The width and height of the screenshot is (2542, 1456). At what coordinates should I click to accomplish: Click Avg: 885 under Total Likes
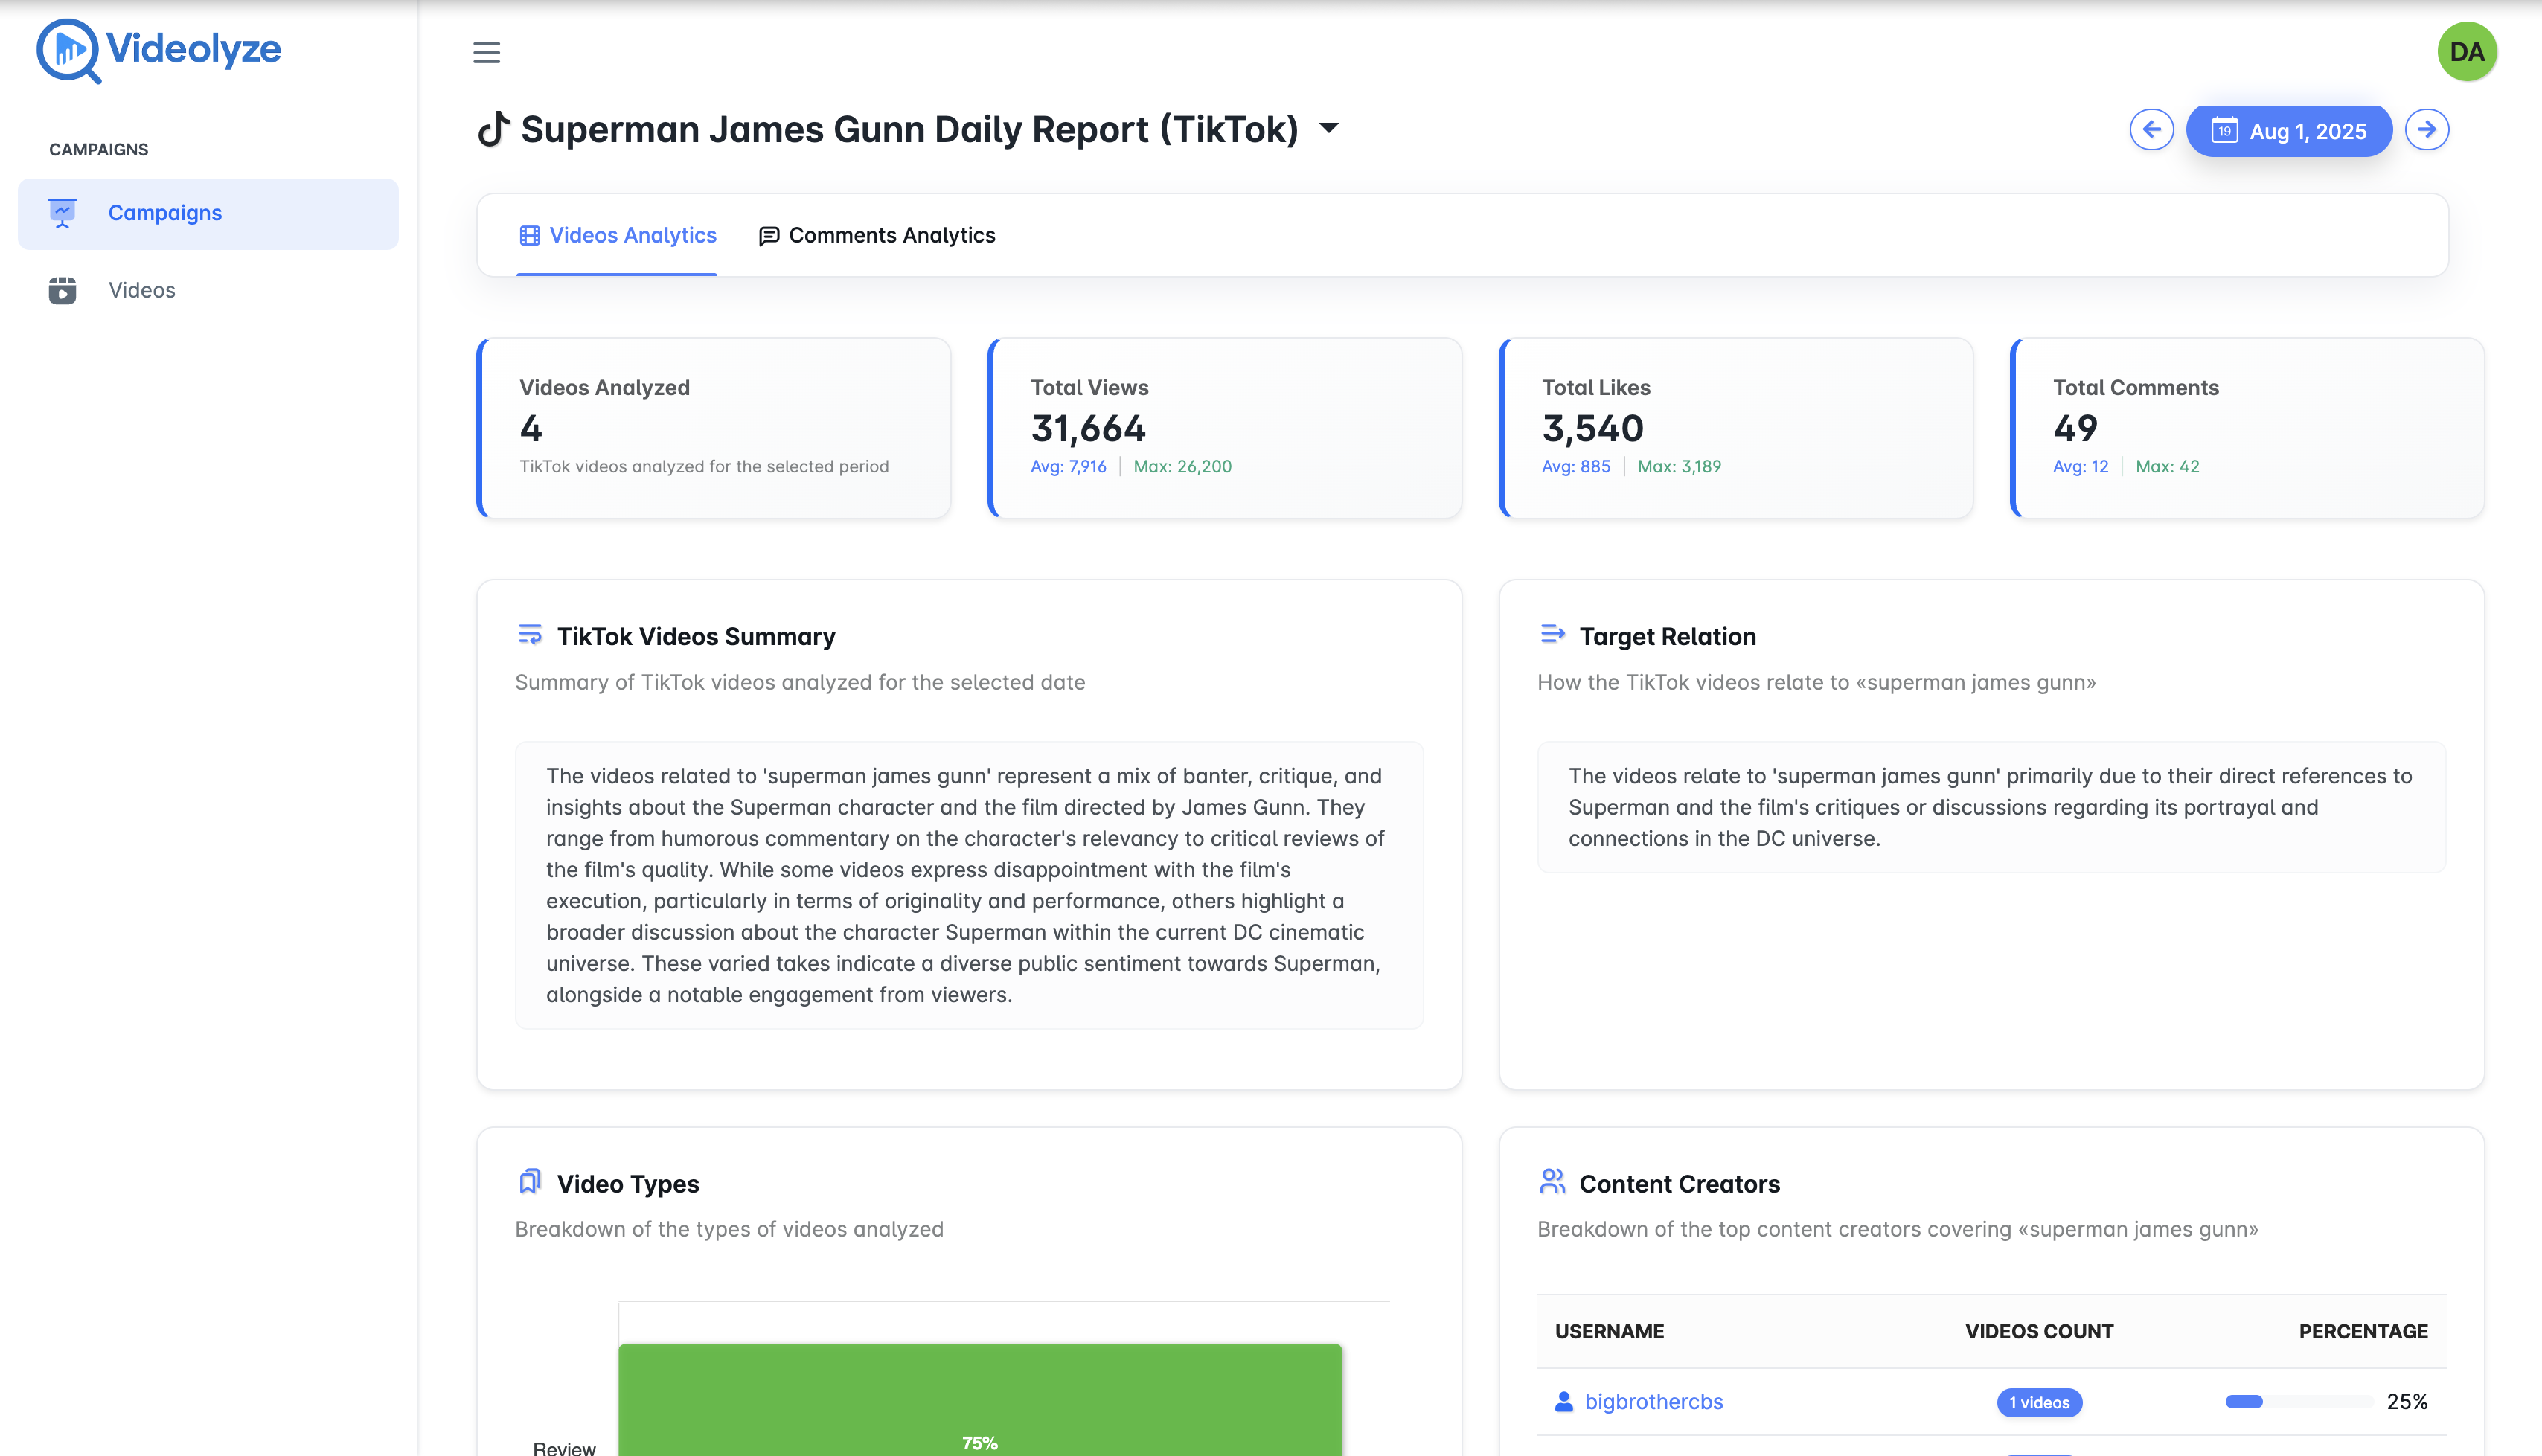[1576, 467]
